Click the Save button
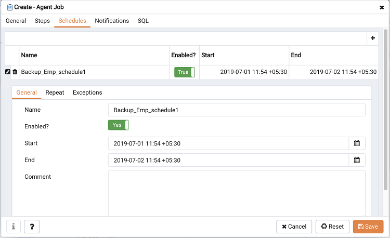 point(368,227)
